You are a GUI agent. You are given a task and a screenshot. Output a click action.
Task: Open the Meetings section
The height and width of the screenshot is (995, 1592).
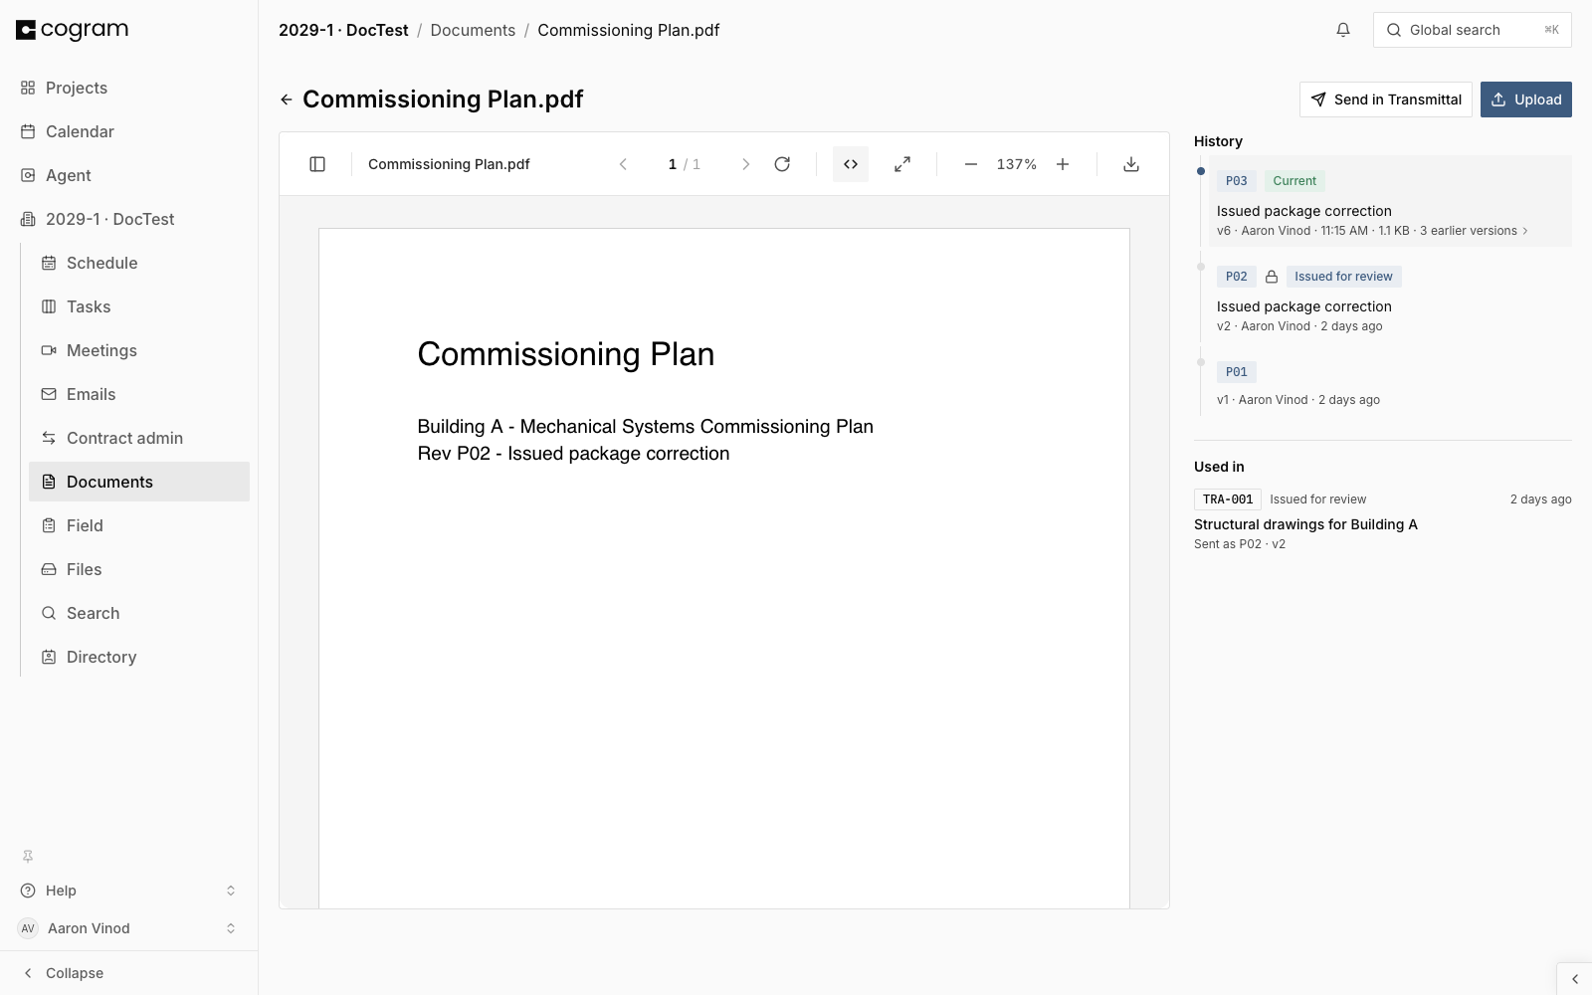coord(139,350)
